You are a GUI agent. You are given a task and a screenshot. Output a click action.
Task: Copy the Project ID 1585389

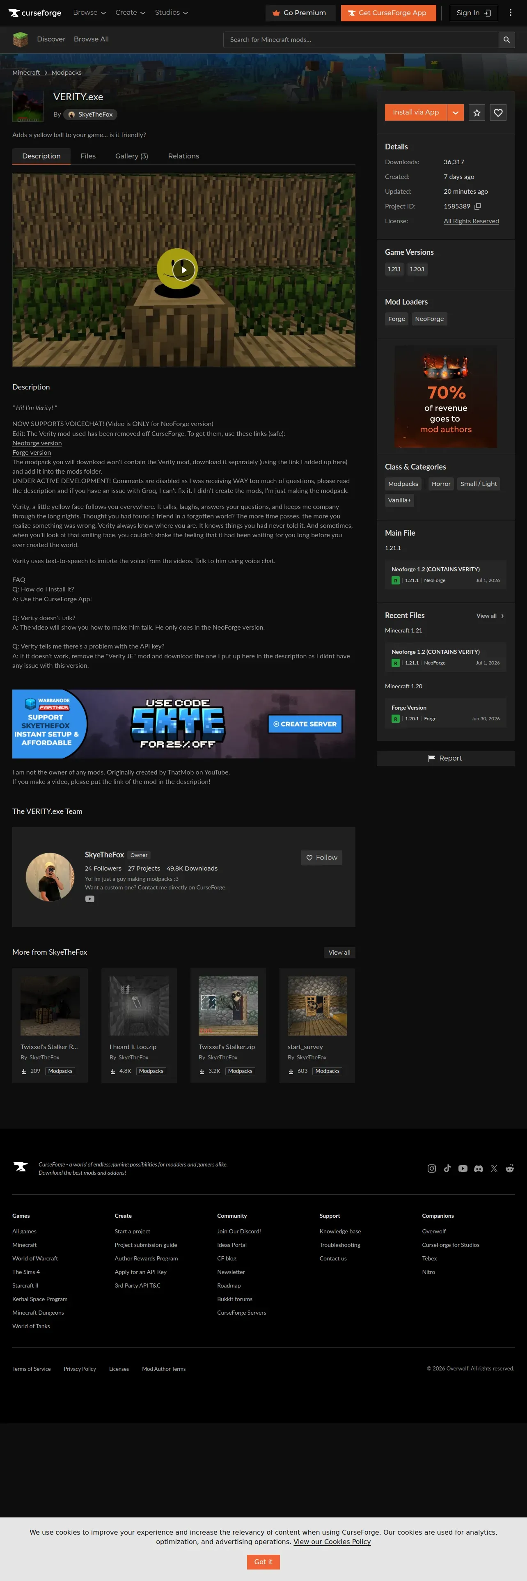tap(478, 207)
